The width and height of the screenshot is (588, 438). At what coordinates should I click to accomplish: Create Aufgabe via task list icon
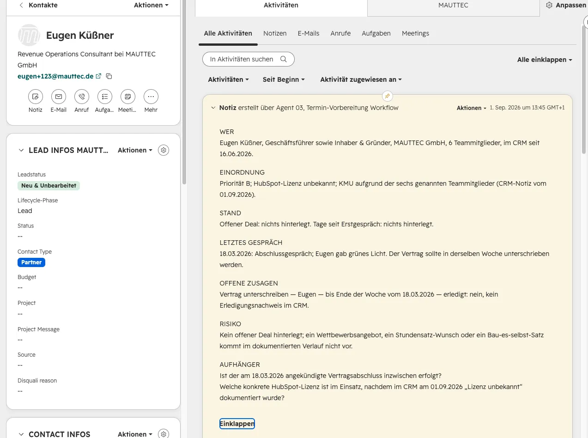[x=105, y=97]
